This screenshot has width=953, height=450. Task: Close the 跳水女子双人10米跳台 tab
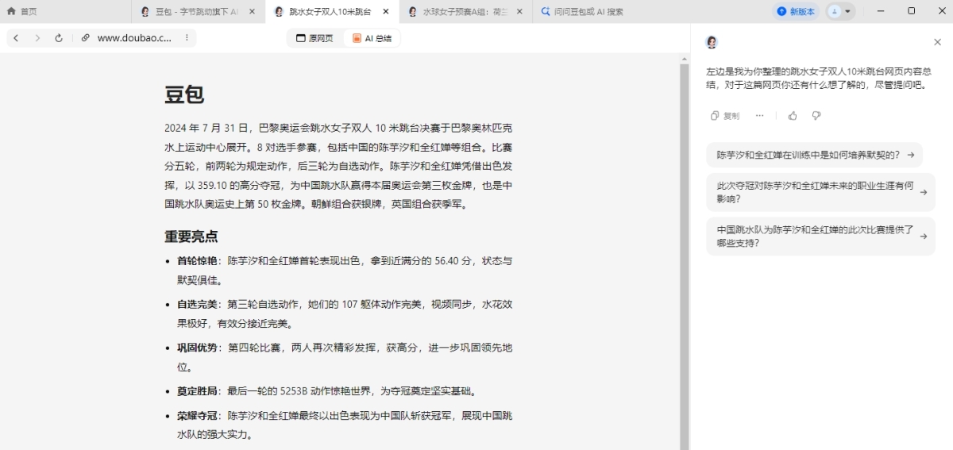(x=386, y=11)
